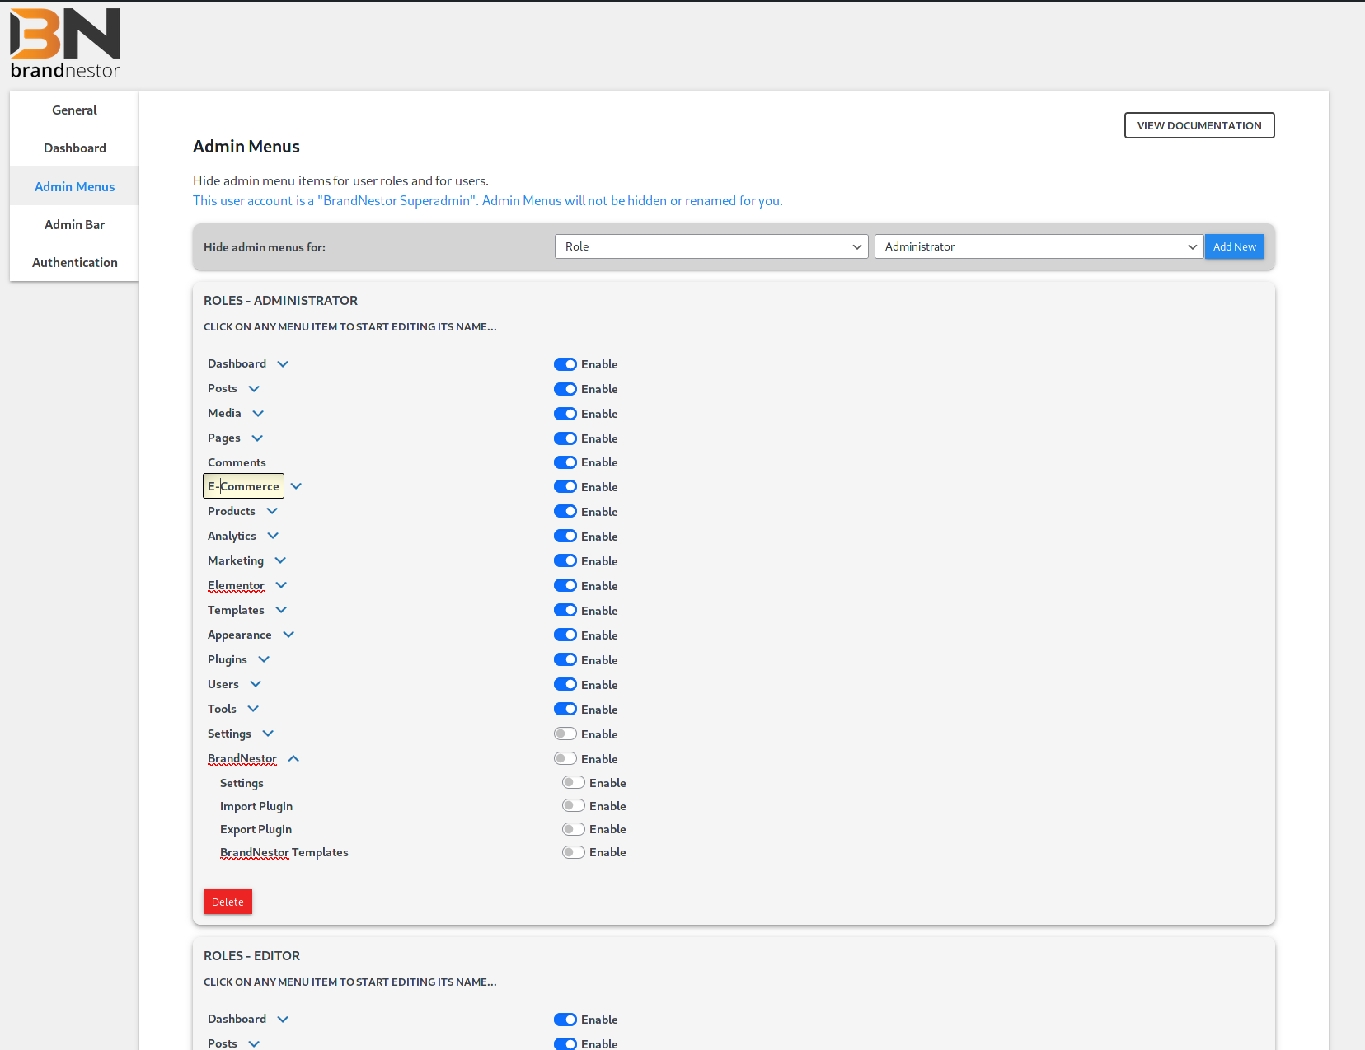Toggle Enable switch for Users
1365x1050 pixels.
coord(565,685)
